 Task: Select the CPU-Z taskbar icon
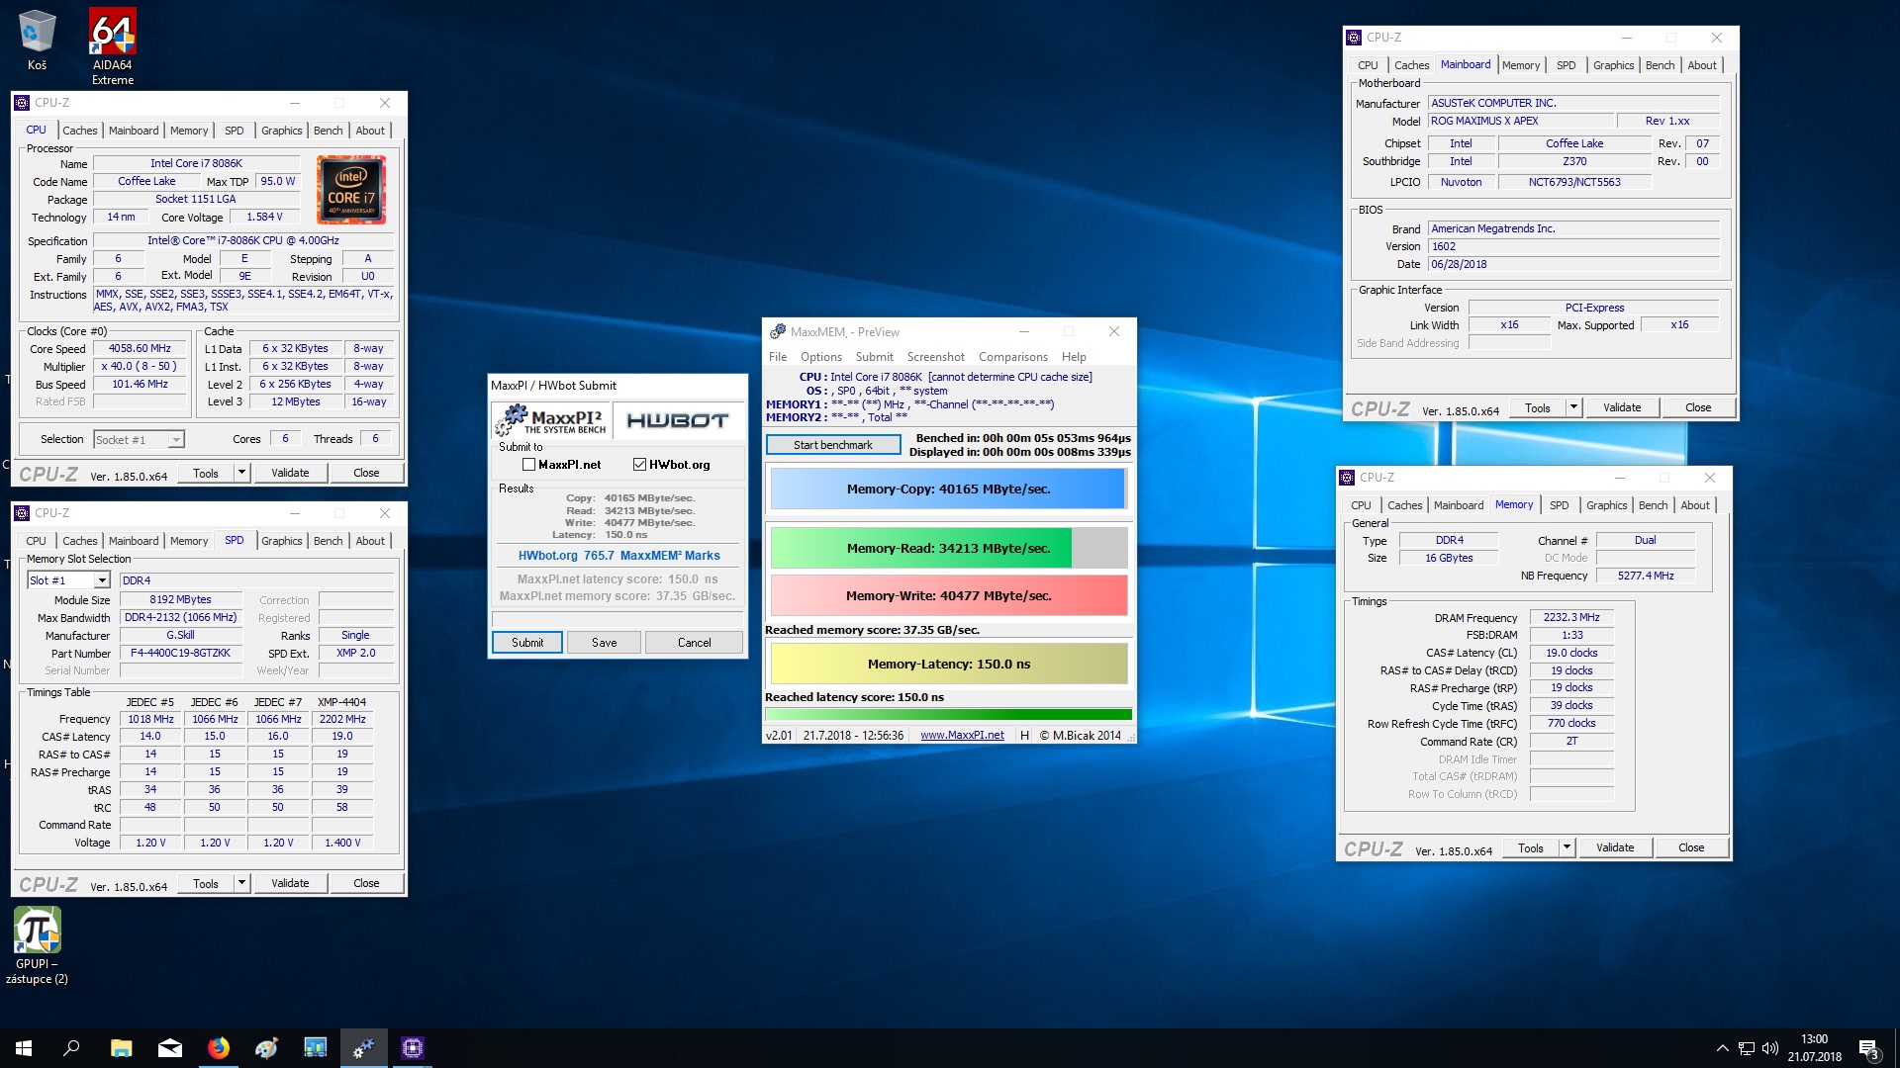click(x=413, y=1048)
